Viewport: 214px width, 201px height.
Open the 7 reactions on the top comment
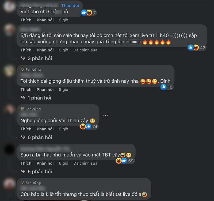[x=89, y=13]
